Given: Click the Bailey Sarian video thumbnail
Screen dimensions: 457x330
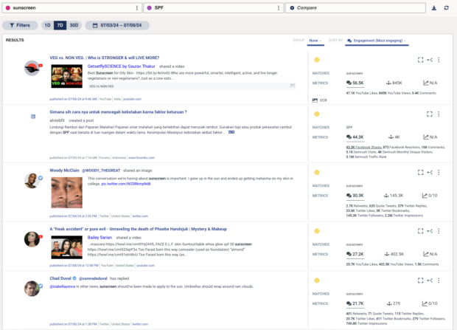Looking at the screenshot, I should pyautogui.click(x=67, y=247).
